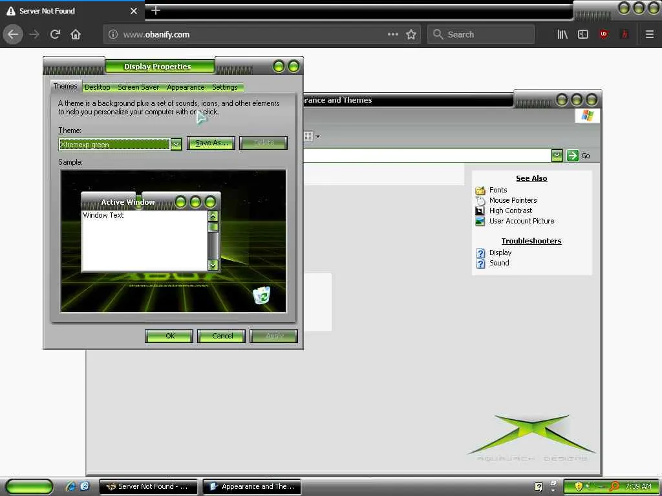Screen dimensions: 662x496
Task: Switch to the Settings tab
Action: 224,87
